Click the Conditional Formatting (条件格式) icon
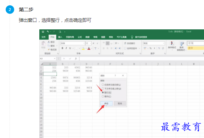 [x=172, y=44]
